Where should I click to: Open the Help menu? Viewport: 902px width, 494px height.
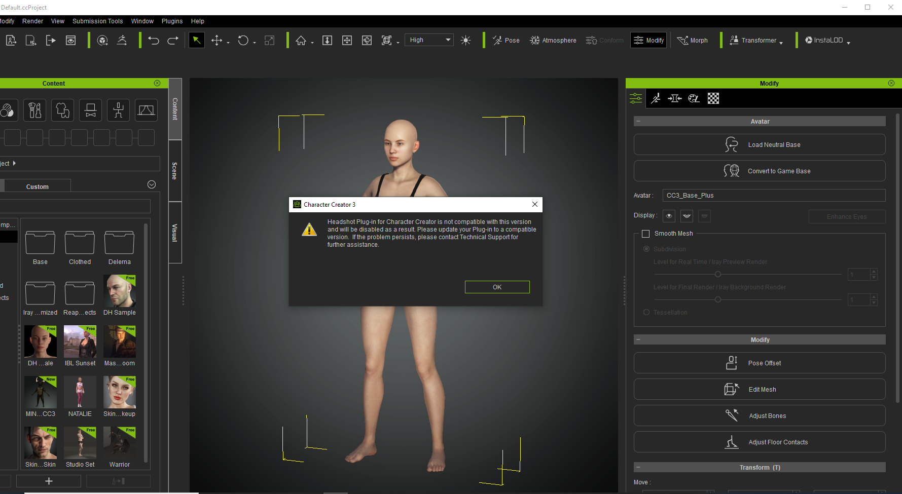197,21
